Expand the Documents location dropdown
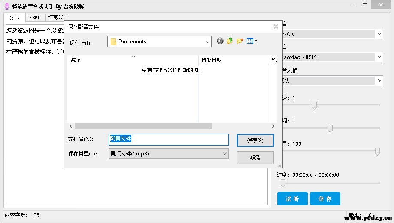The height and width of the screenshot is (223, 394). click(208, 42)
